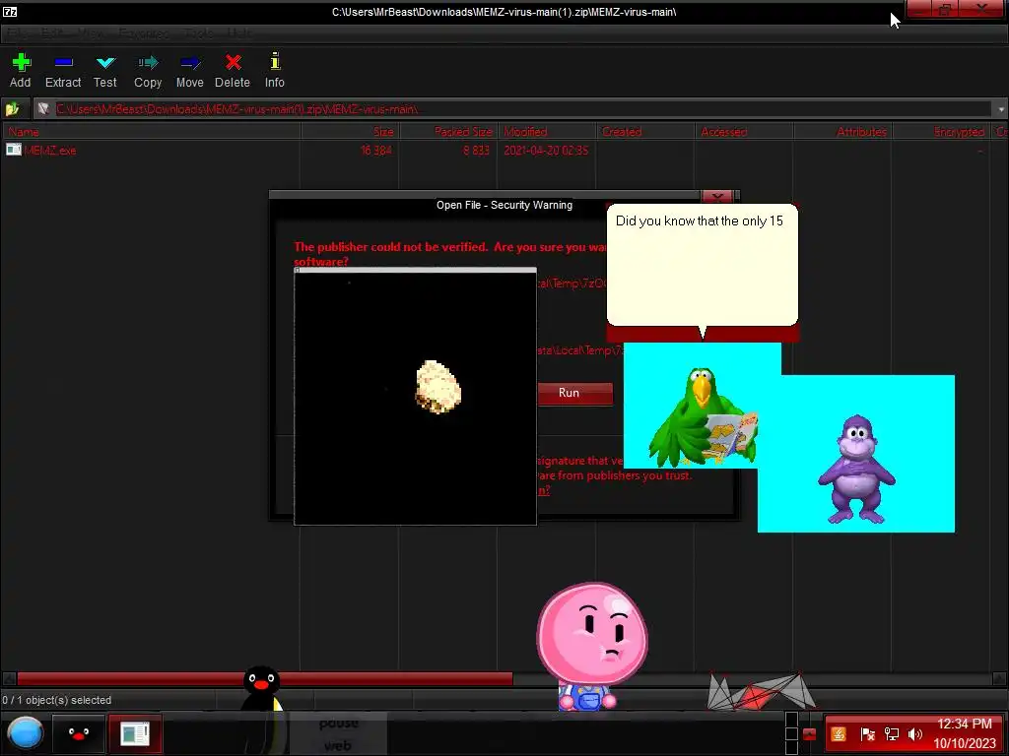Open the Tools menu
The height and width of the screenshot is (756, 1009).
198,32
